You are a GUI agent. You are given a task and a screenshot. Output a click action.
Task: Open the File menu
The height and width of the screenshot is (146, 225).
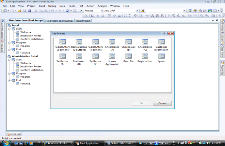coord(5,6)
